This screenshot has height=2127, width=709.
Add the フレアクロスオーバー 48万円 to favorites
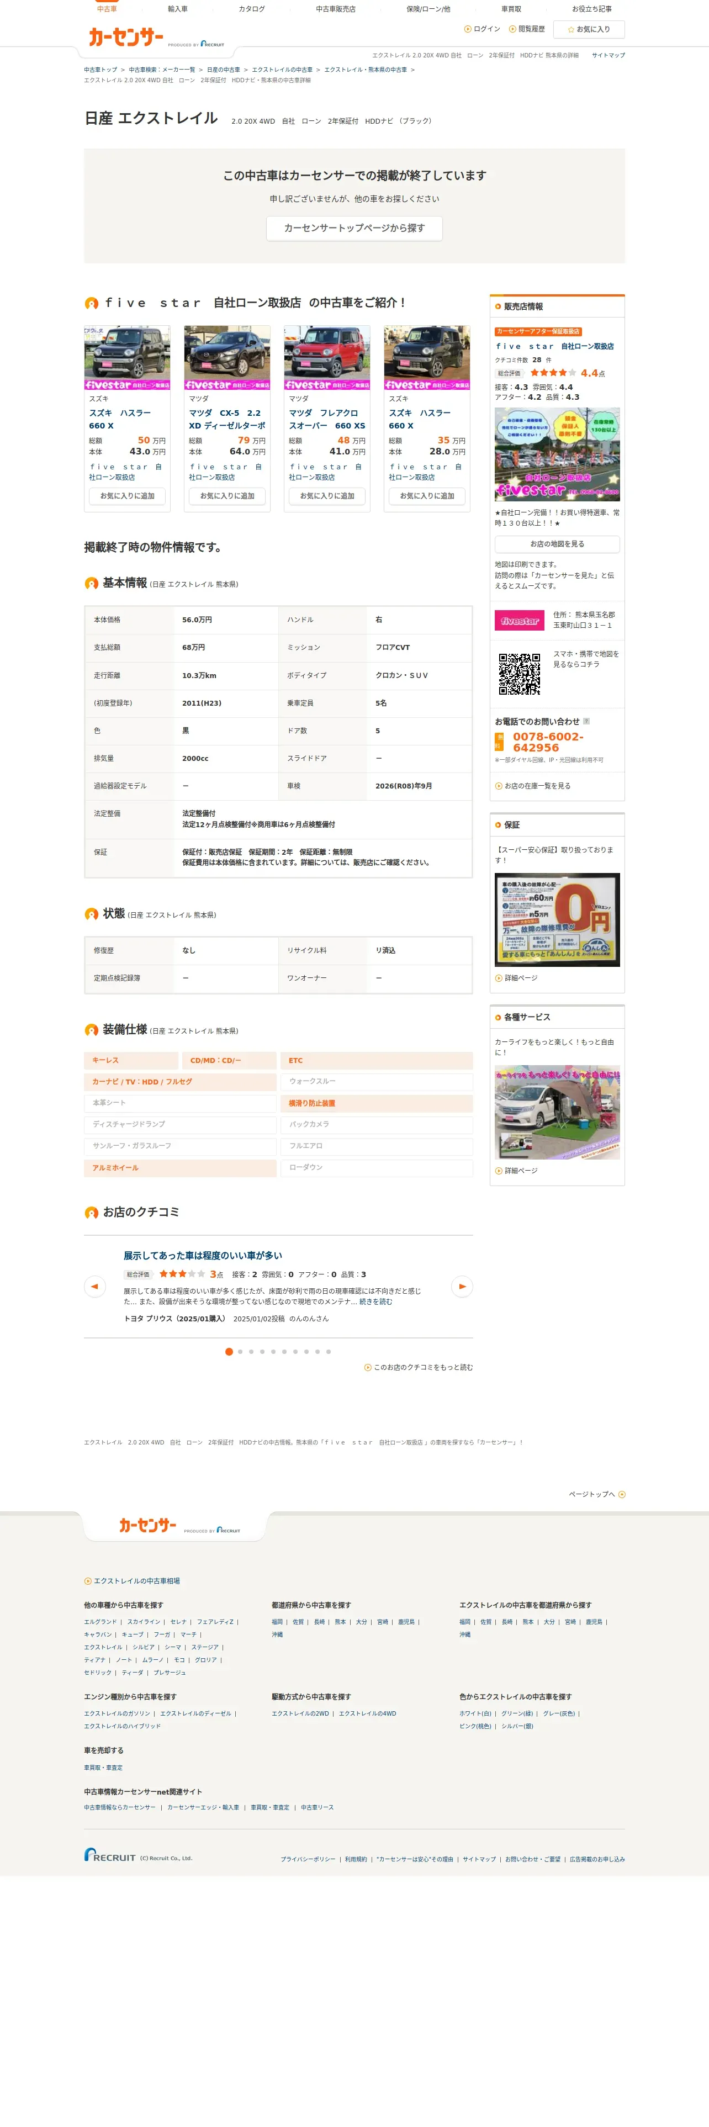[327, 496]
